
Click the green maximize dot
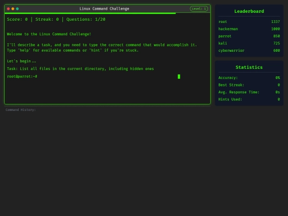tap(17, 9)
